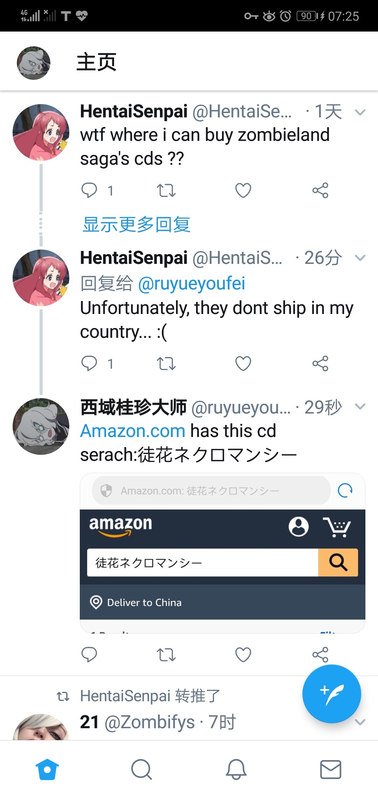Reply to the zombieland saga cds tweet
This screenshot has width=378, height=799.
[x=89, y=191]
